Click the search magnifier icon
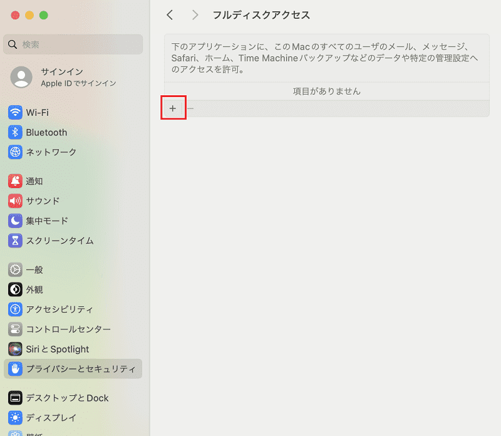 pyautogui.click(x=13, y=44)
